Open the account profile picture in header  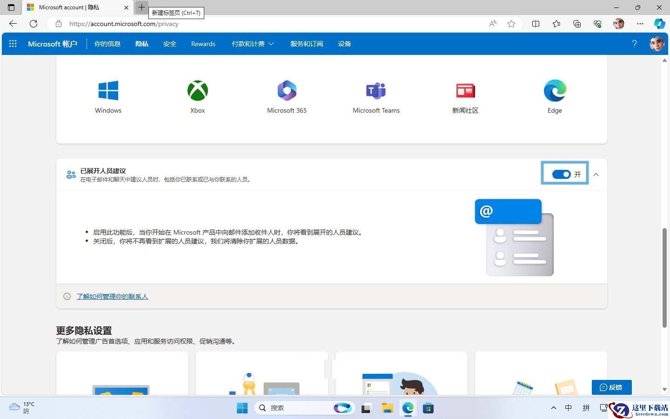pyautogui.click(x=657, y=44)
